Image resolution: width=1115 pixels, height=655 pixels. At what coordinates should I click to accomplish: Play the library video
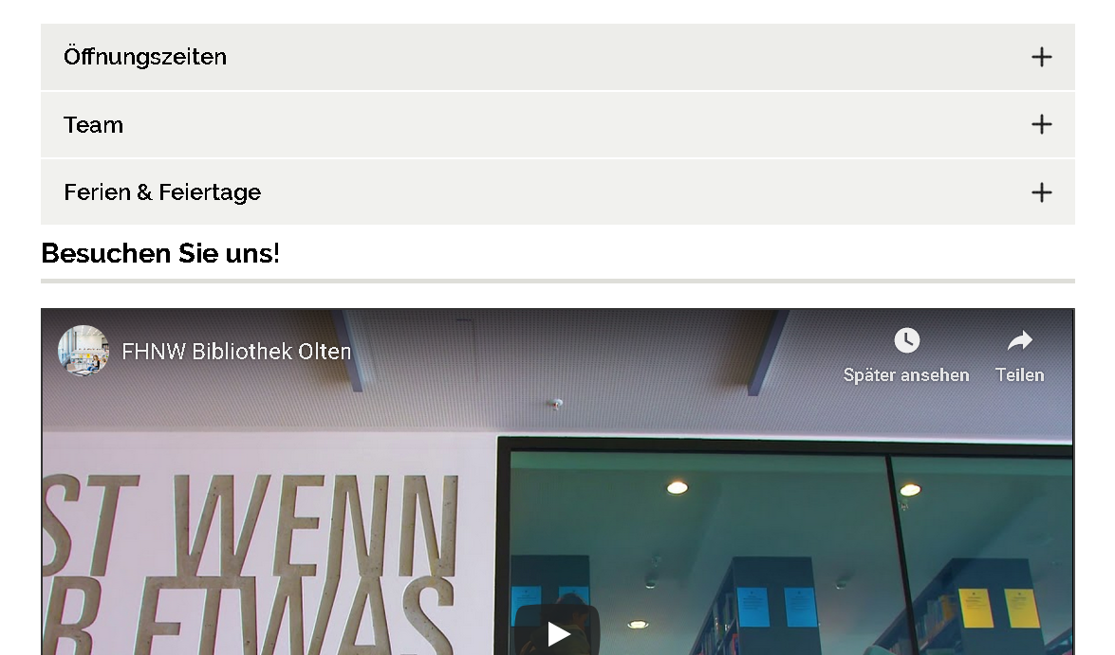558,630
